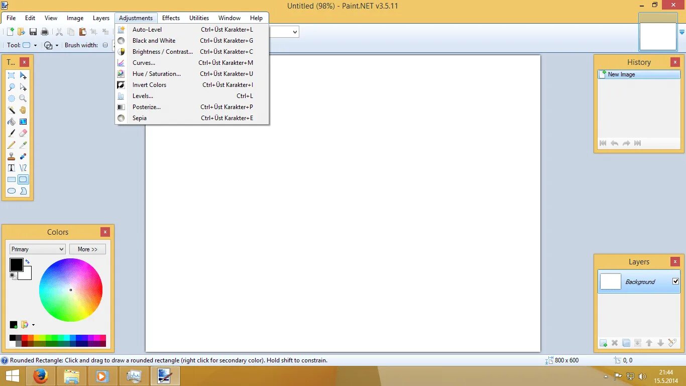The width and height of the screenshot is (686, 386).
Task: Select the Paint Bucket tool
Action: coord(12,122)
